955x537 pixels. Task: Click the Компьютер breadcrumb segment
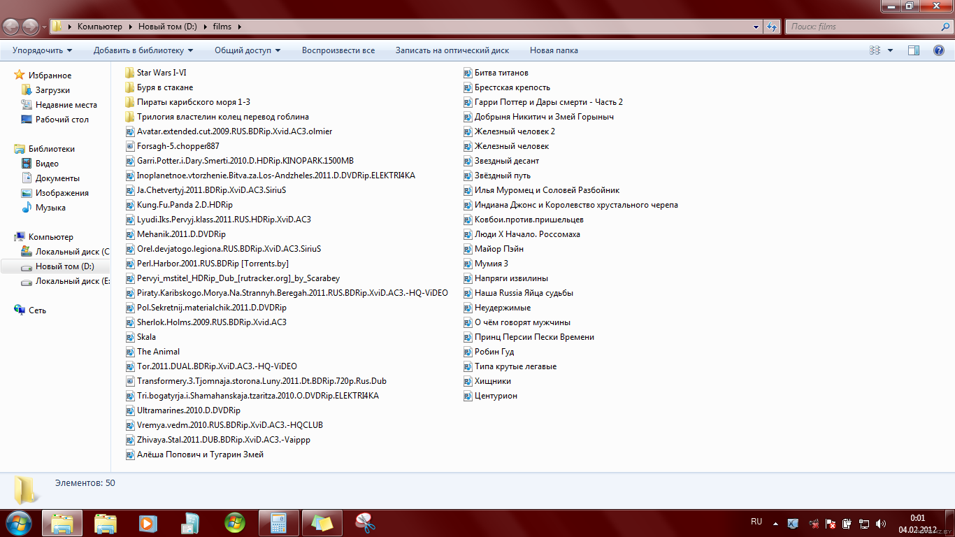coord(99,27)
